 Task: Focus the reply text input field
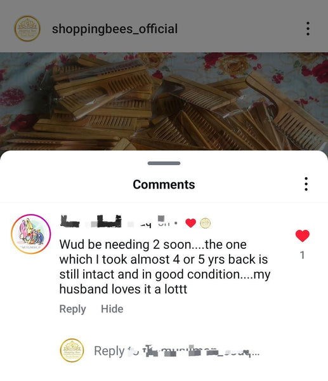[177, 351]
